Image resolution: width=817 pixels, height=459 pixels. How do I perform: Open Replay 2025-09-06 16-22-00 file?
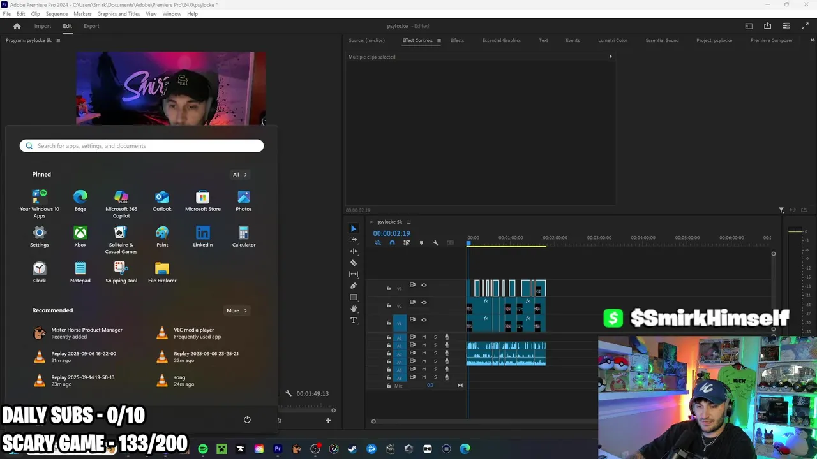[75, 356]
